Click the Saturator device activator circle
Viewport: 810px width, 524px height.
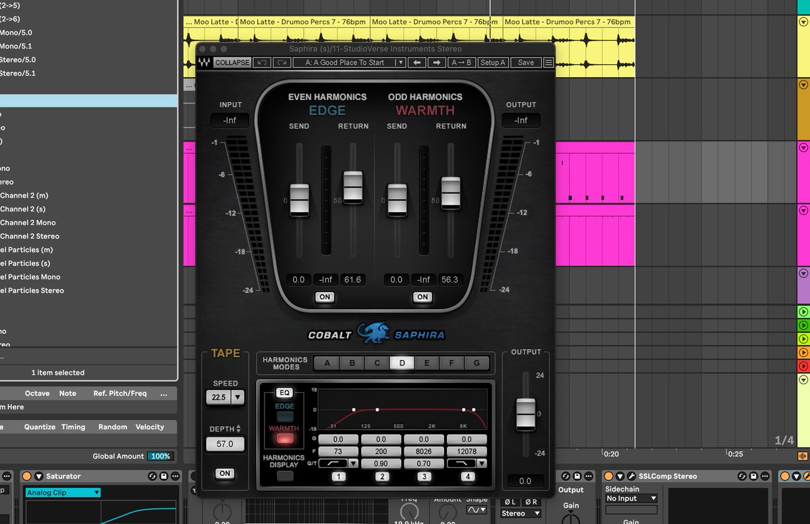pyautogui.click(x=27, y=476)
